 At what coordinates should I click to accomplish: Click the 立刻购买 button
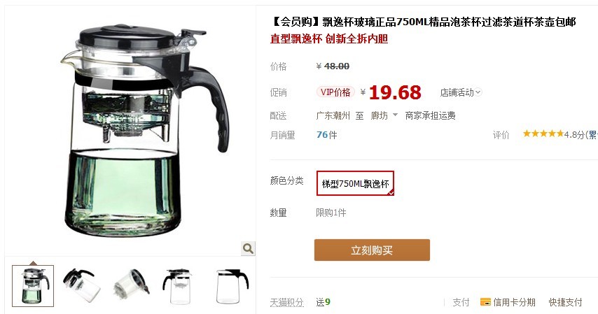click(372, 250)
